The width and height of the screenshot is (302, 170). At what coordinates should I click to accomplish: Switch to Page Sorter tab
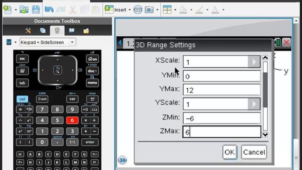coord(43,30)
